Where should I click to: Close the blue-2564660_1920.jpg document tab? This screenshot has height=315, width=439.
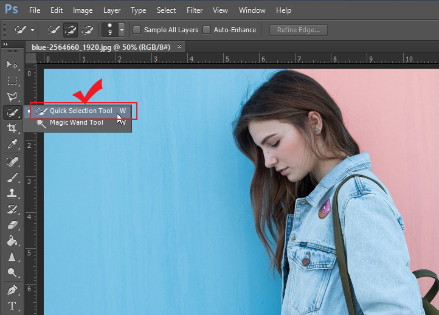coord(179,46)
